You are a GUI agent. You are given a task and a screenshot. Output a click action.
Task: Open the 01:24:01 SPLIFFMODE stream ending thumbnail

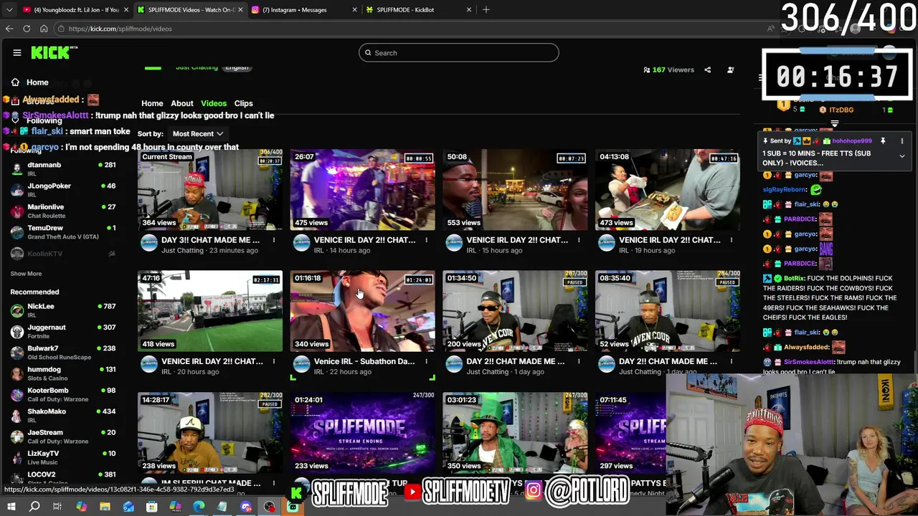(x=362, y=433)
